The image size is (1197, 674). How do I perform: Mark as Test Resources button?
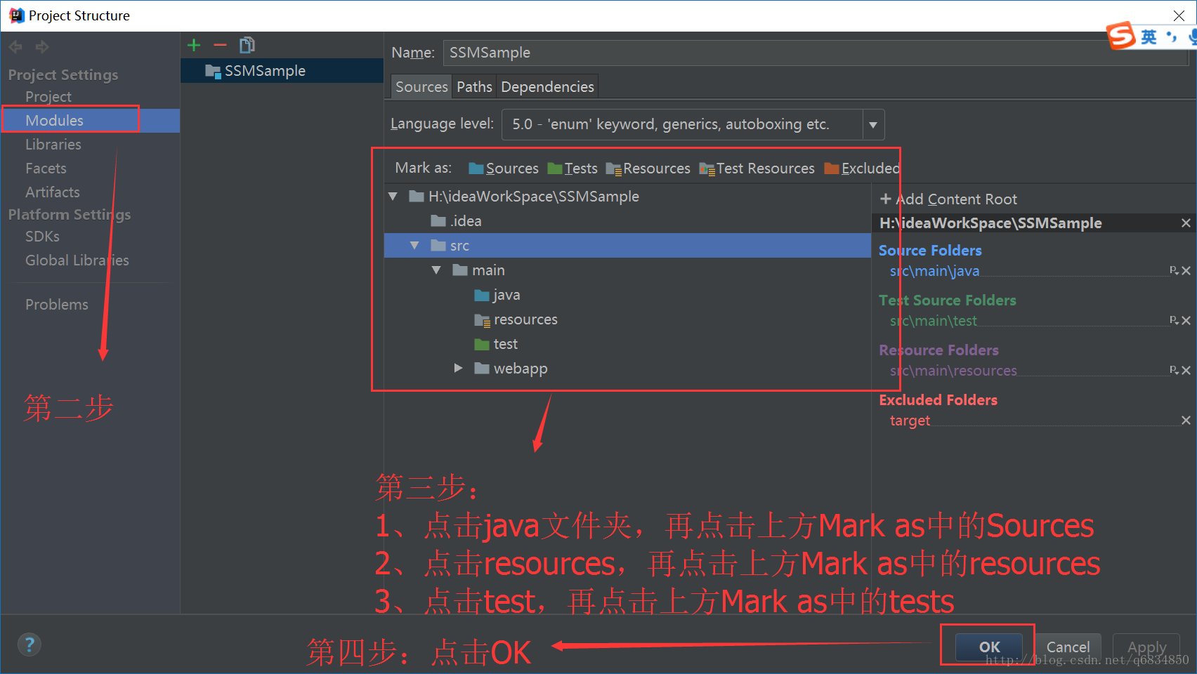pyautogui.click(x=757, y=168)
